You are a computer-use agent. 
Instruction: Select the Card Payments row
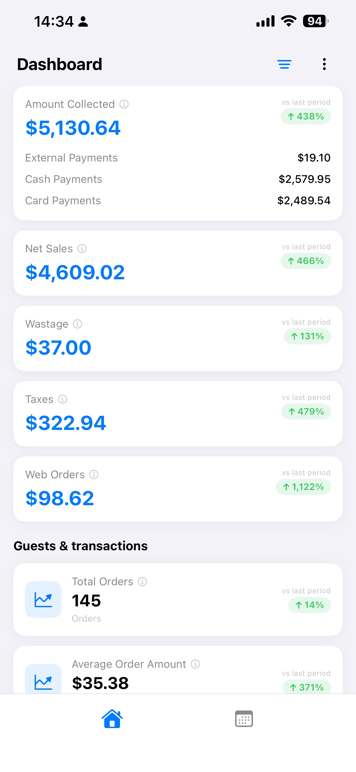click(x=178, y=200)
